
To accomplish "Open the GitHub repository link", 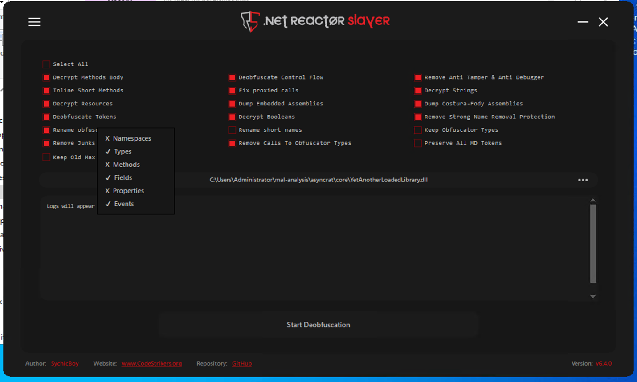I will tap(241, 363).
